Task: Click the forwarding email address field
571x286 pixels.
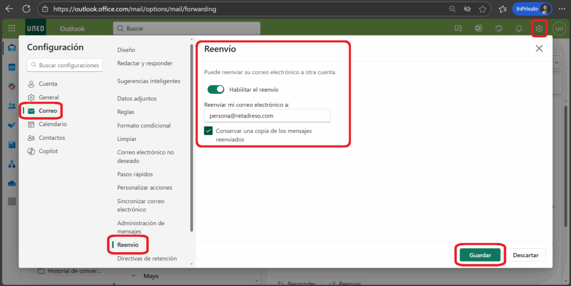Action: pyautogui.click(x=267, y=116)
